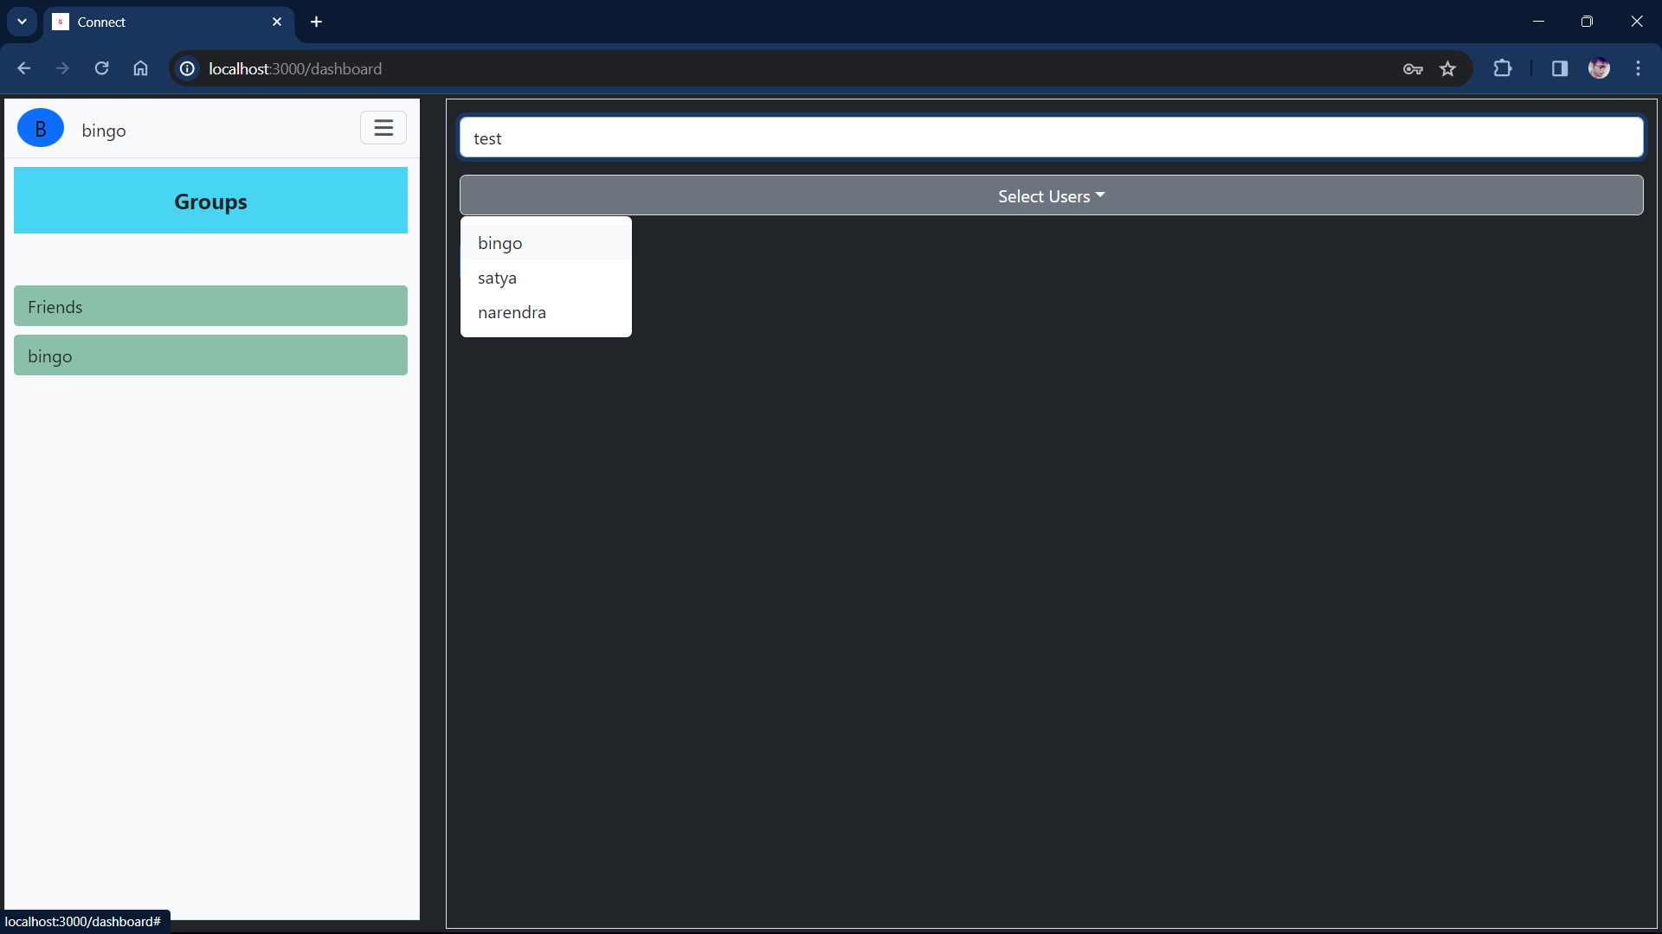
Task: Toggle the browser side panel icon
Action: (1559, 68)
